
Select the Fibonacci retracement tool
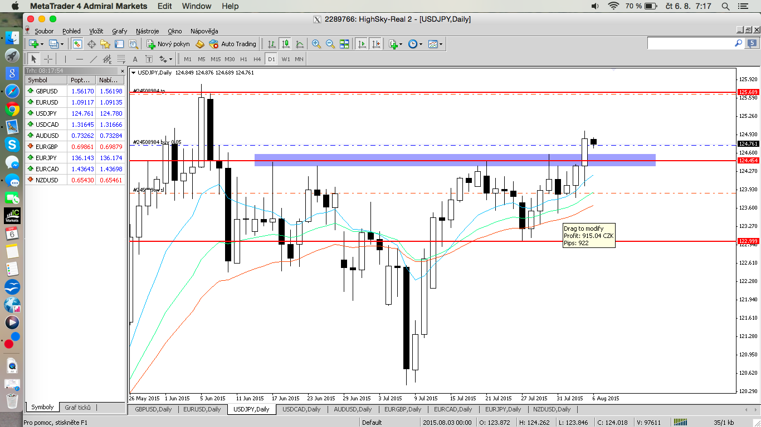(121, 59)
